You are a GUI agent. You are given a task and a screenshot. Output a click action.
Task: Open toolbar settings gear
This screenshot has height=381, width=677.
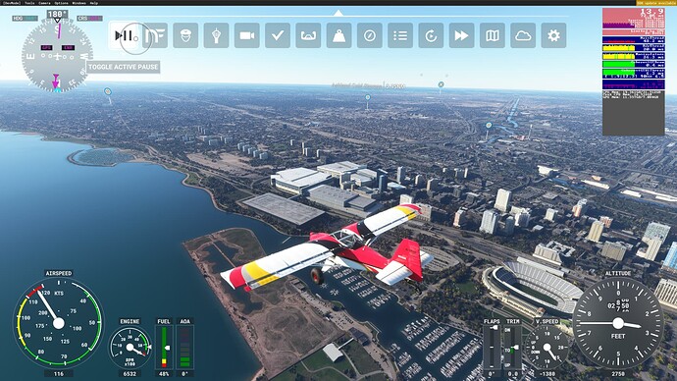pyautogui.click(x=553, y=35)
